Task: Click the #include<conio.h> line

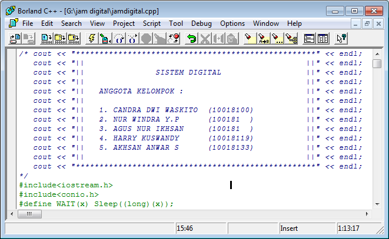Action: click(59, 195)
